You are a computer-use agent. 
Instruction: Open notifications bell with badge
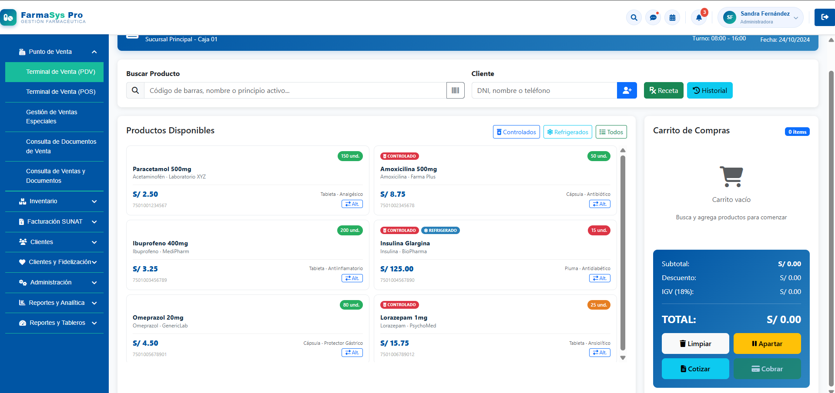tap(699, 17)
